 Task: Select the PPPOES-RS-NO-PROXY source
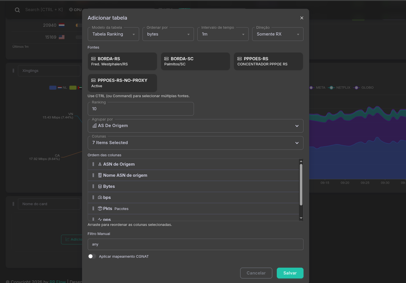pyautogui.click(x=122, y=83)
